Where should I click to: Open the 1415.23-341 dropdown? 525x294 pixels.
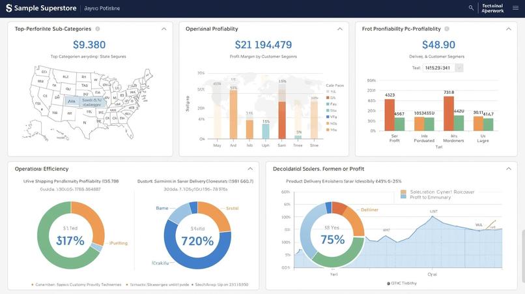[443, 68]
